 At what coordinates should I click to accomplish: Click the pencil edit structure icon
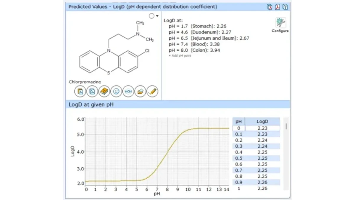[x=152, y=92]
